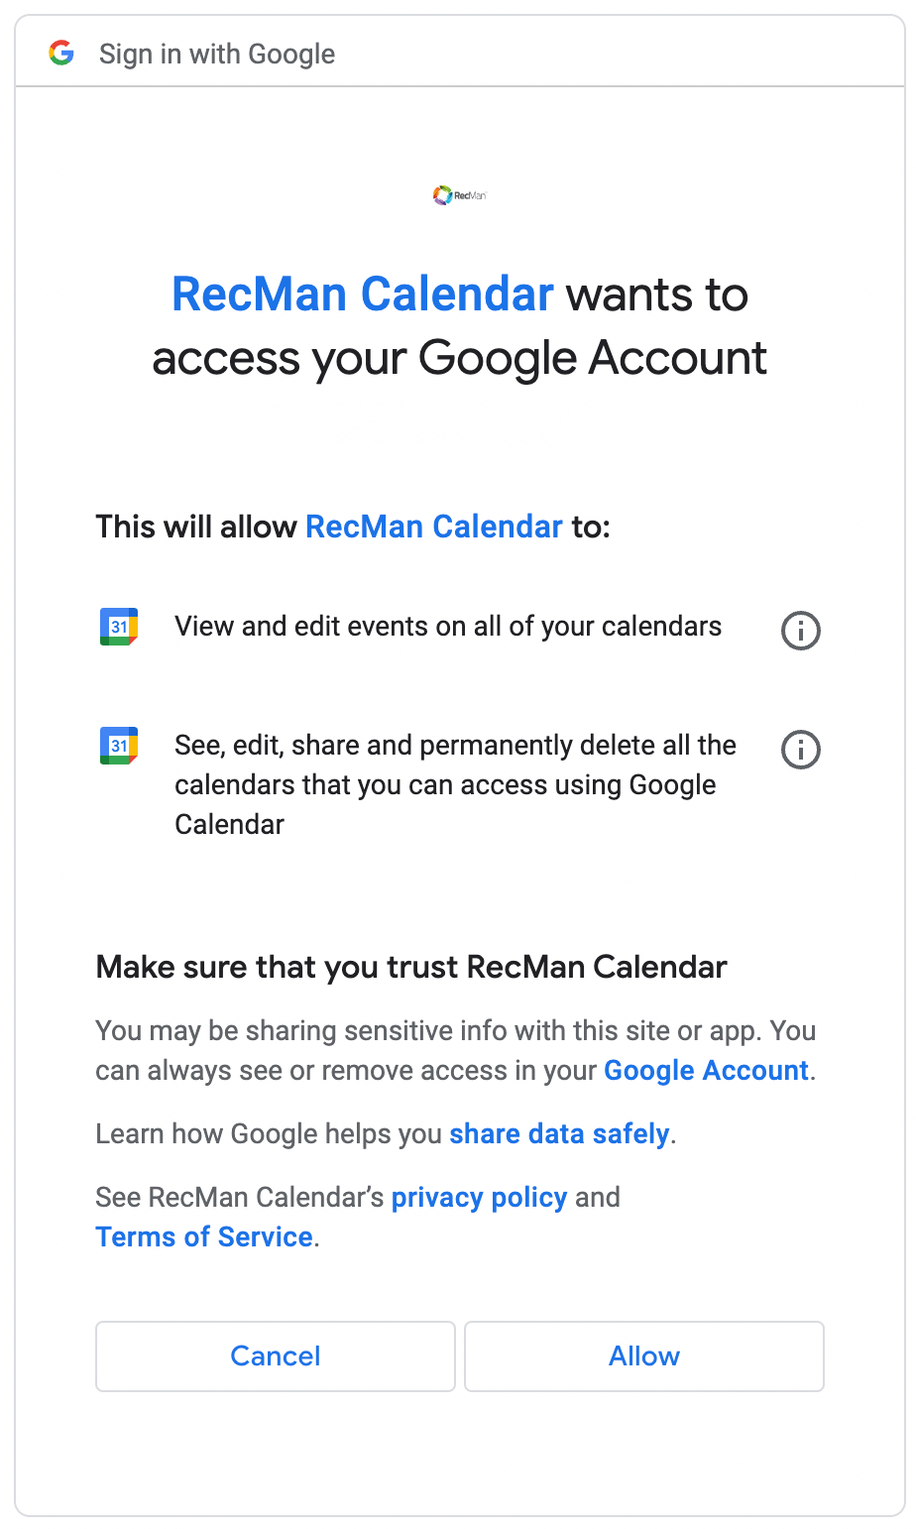Click 'Sign in with Google' header text
This screenshot has height=1529, width=916.
(217, 54)
